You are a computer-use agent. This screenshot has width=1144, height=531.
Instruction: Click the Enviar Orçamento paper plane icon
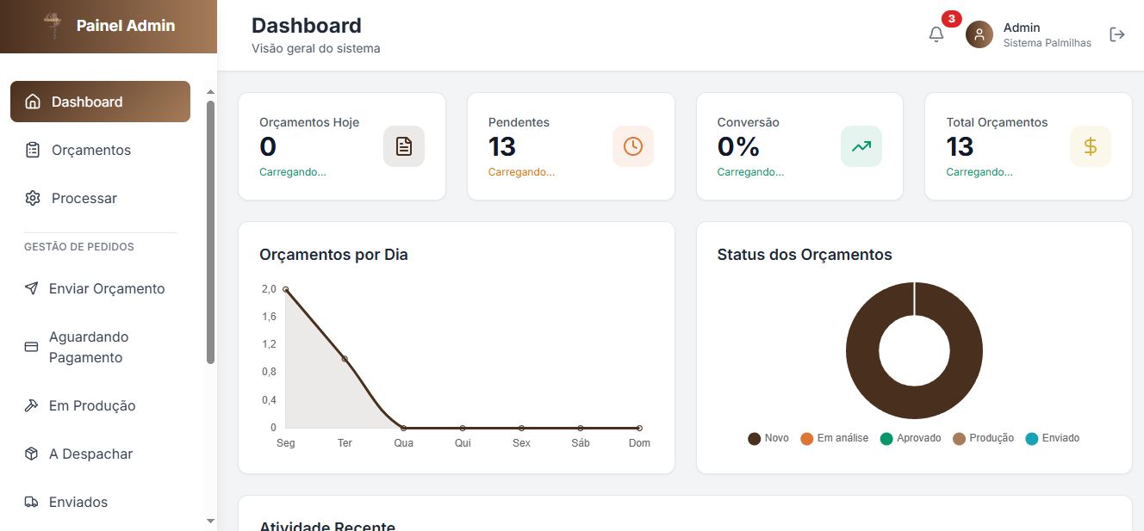(x=33, y=288)
